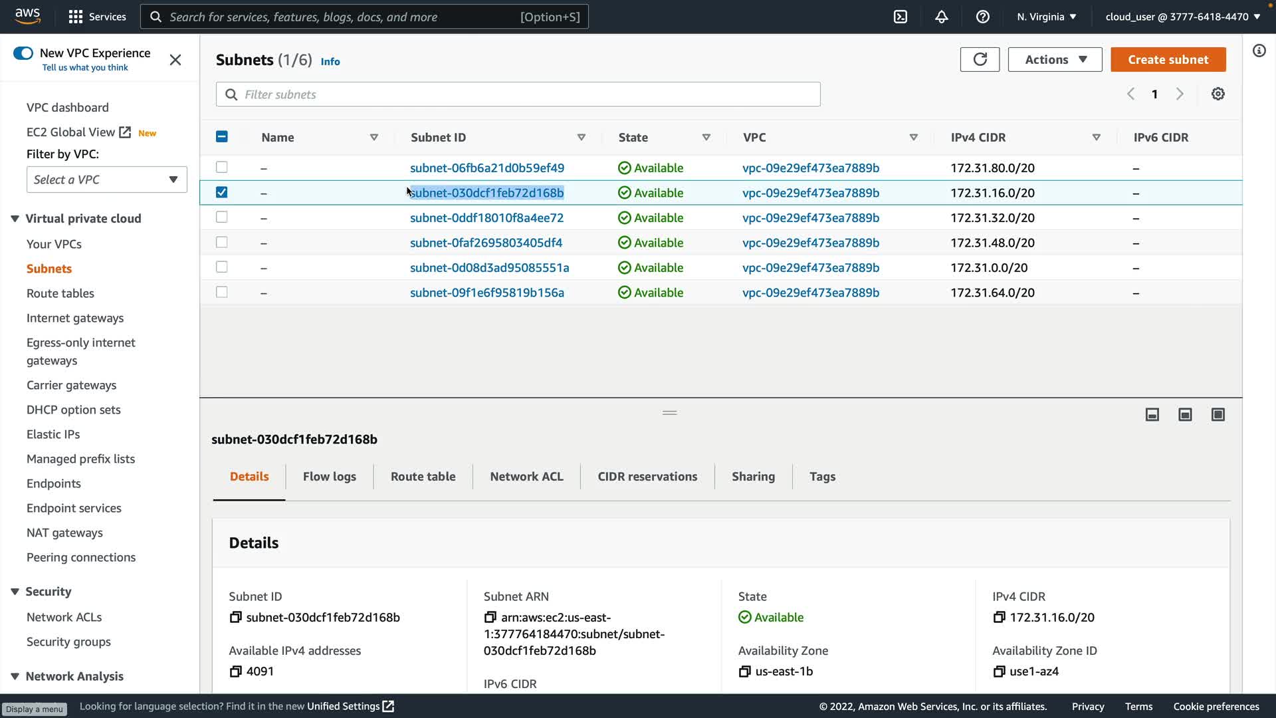Switch to the Route table tab
This screenshot has width=1276, height=718.
[423, 477]
